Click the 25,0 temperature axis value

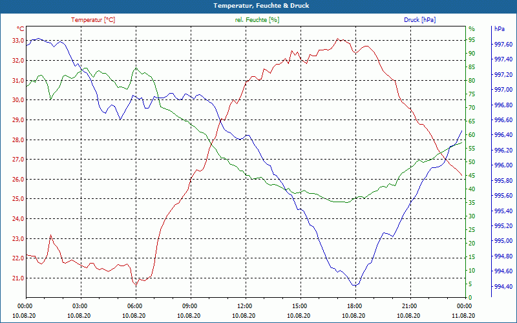(18, 199)
